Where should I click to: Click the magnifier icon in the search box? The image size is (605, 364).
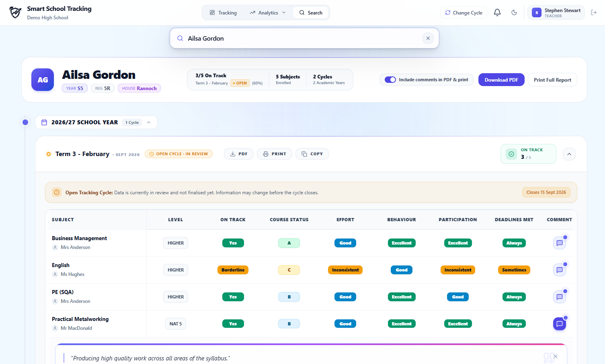(180, 38)
